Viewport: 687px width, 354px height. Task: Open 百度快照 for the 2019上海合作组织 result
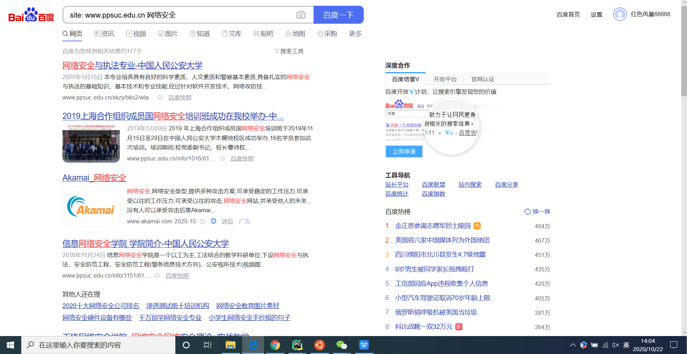(242, 159)
